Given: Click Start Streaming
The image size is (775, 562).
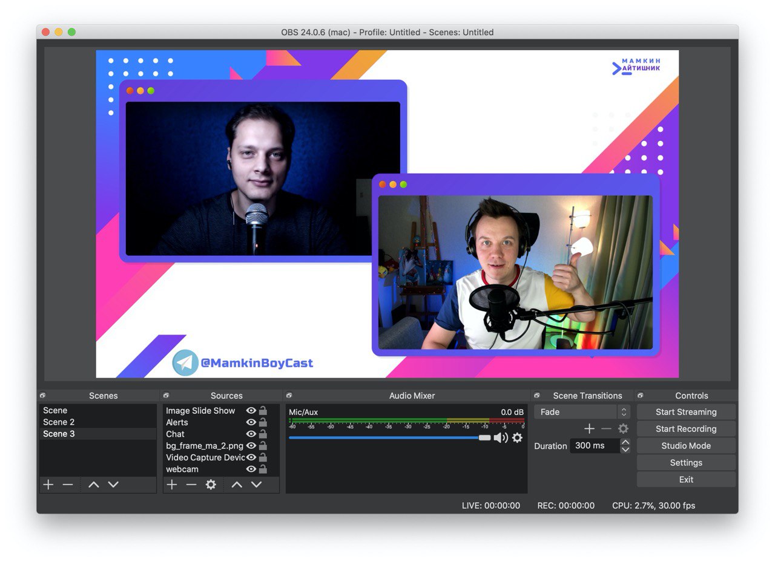Looking at the screenshot, I should coord(686,412).
